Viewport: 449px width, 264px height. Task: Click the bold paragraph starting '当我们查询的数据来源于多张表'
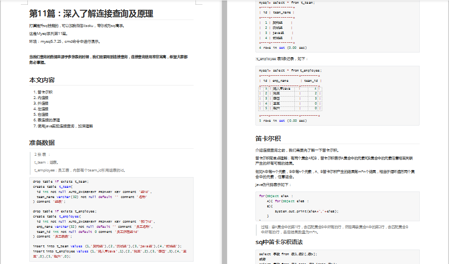click(x=109, y=59)
